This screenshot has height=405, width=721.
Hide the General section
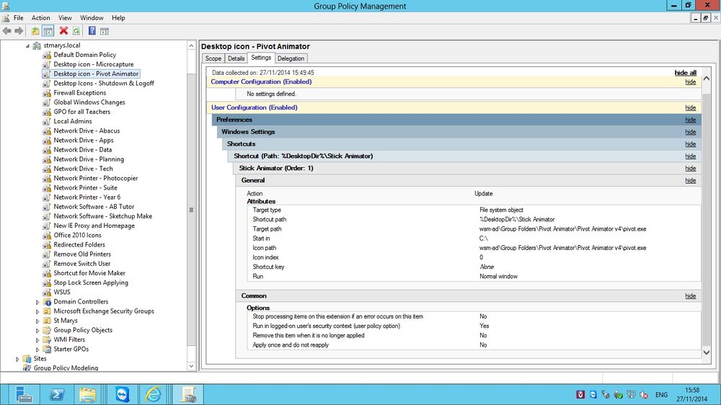[x=690, y=181]
